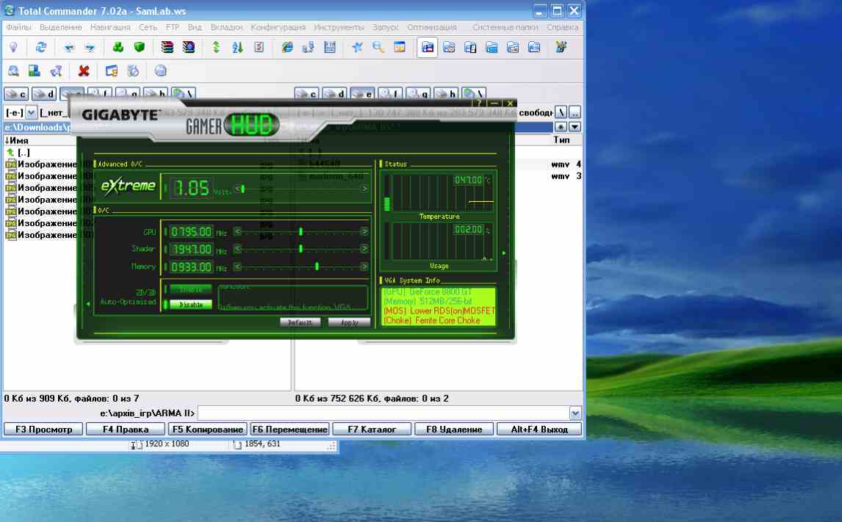Click Apply button in Gamer HUD

pyautogui.click(x=349, y=322)
